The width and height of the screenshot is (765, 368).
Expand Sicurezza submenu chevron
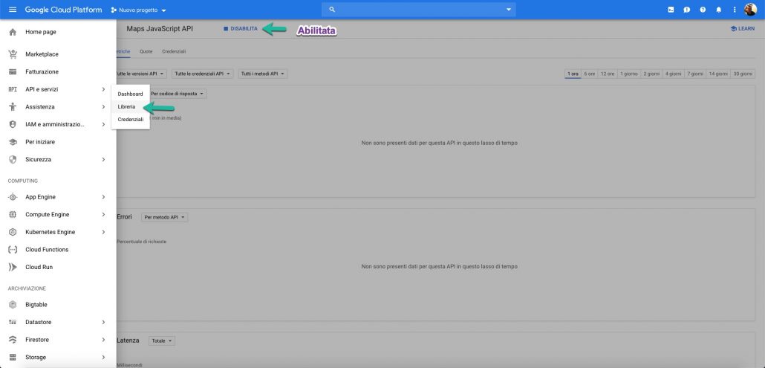coord(103,160)
